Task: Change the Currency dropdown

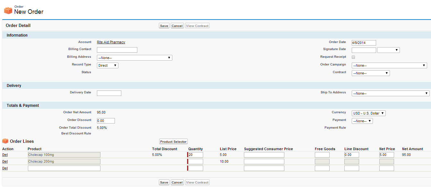Action: coord(368,113)
